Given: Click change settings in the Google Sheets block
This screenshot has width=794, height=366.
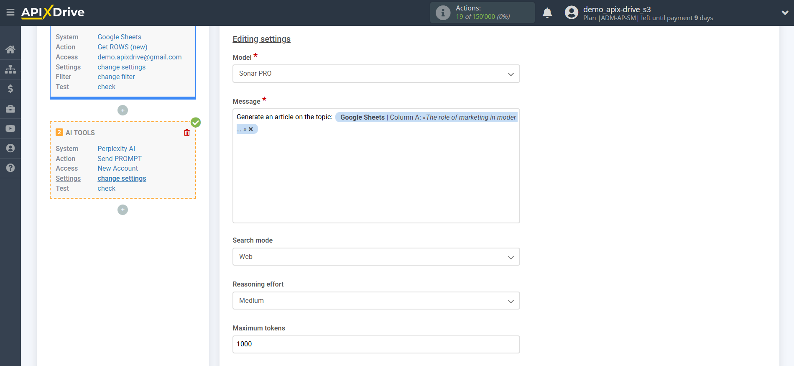Looking at the screenshot, I should pyautogui.click(x=121, y=67).
